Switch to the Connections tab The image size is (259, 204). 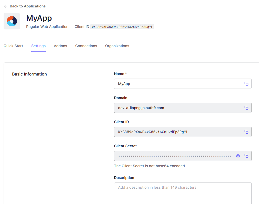86,46
